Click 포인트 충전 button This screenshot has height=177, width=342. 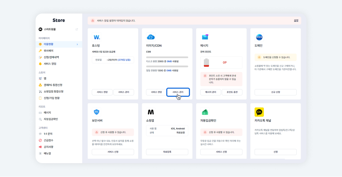point(232,92)
